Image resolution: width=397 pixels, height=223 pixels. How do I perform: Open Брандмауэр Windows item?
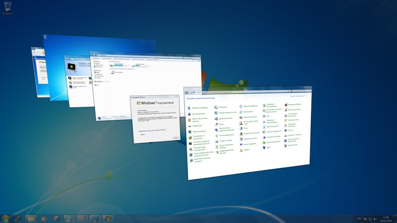(x=293, y=105)
